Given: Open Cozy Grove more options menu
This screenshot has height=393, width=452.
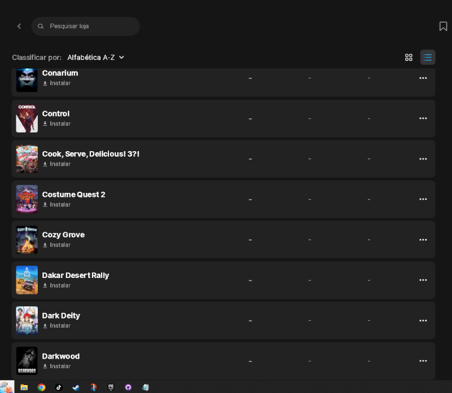Looking at the screenshot, I should 423,240.
